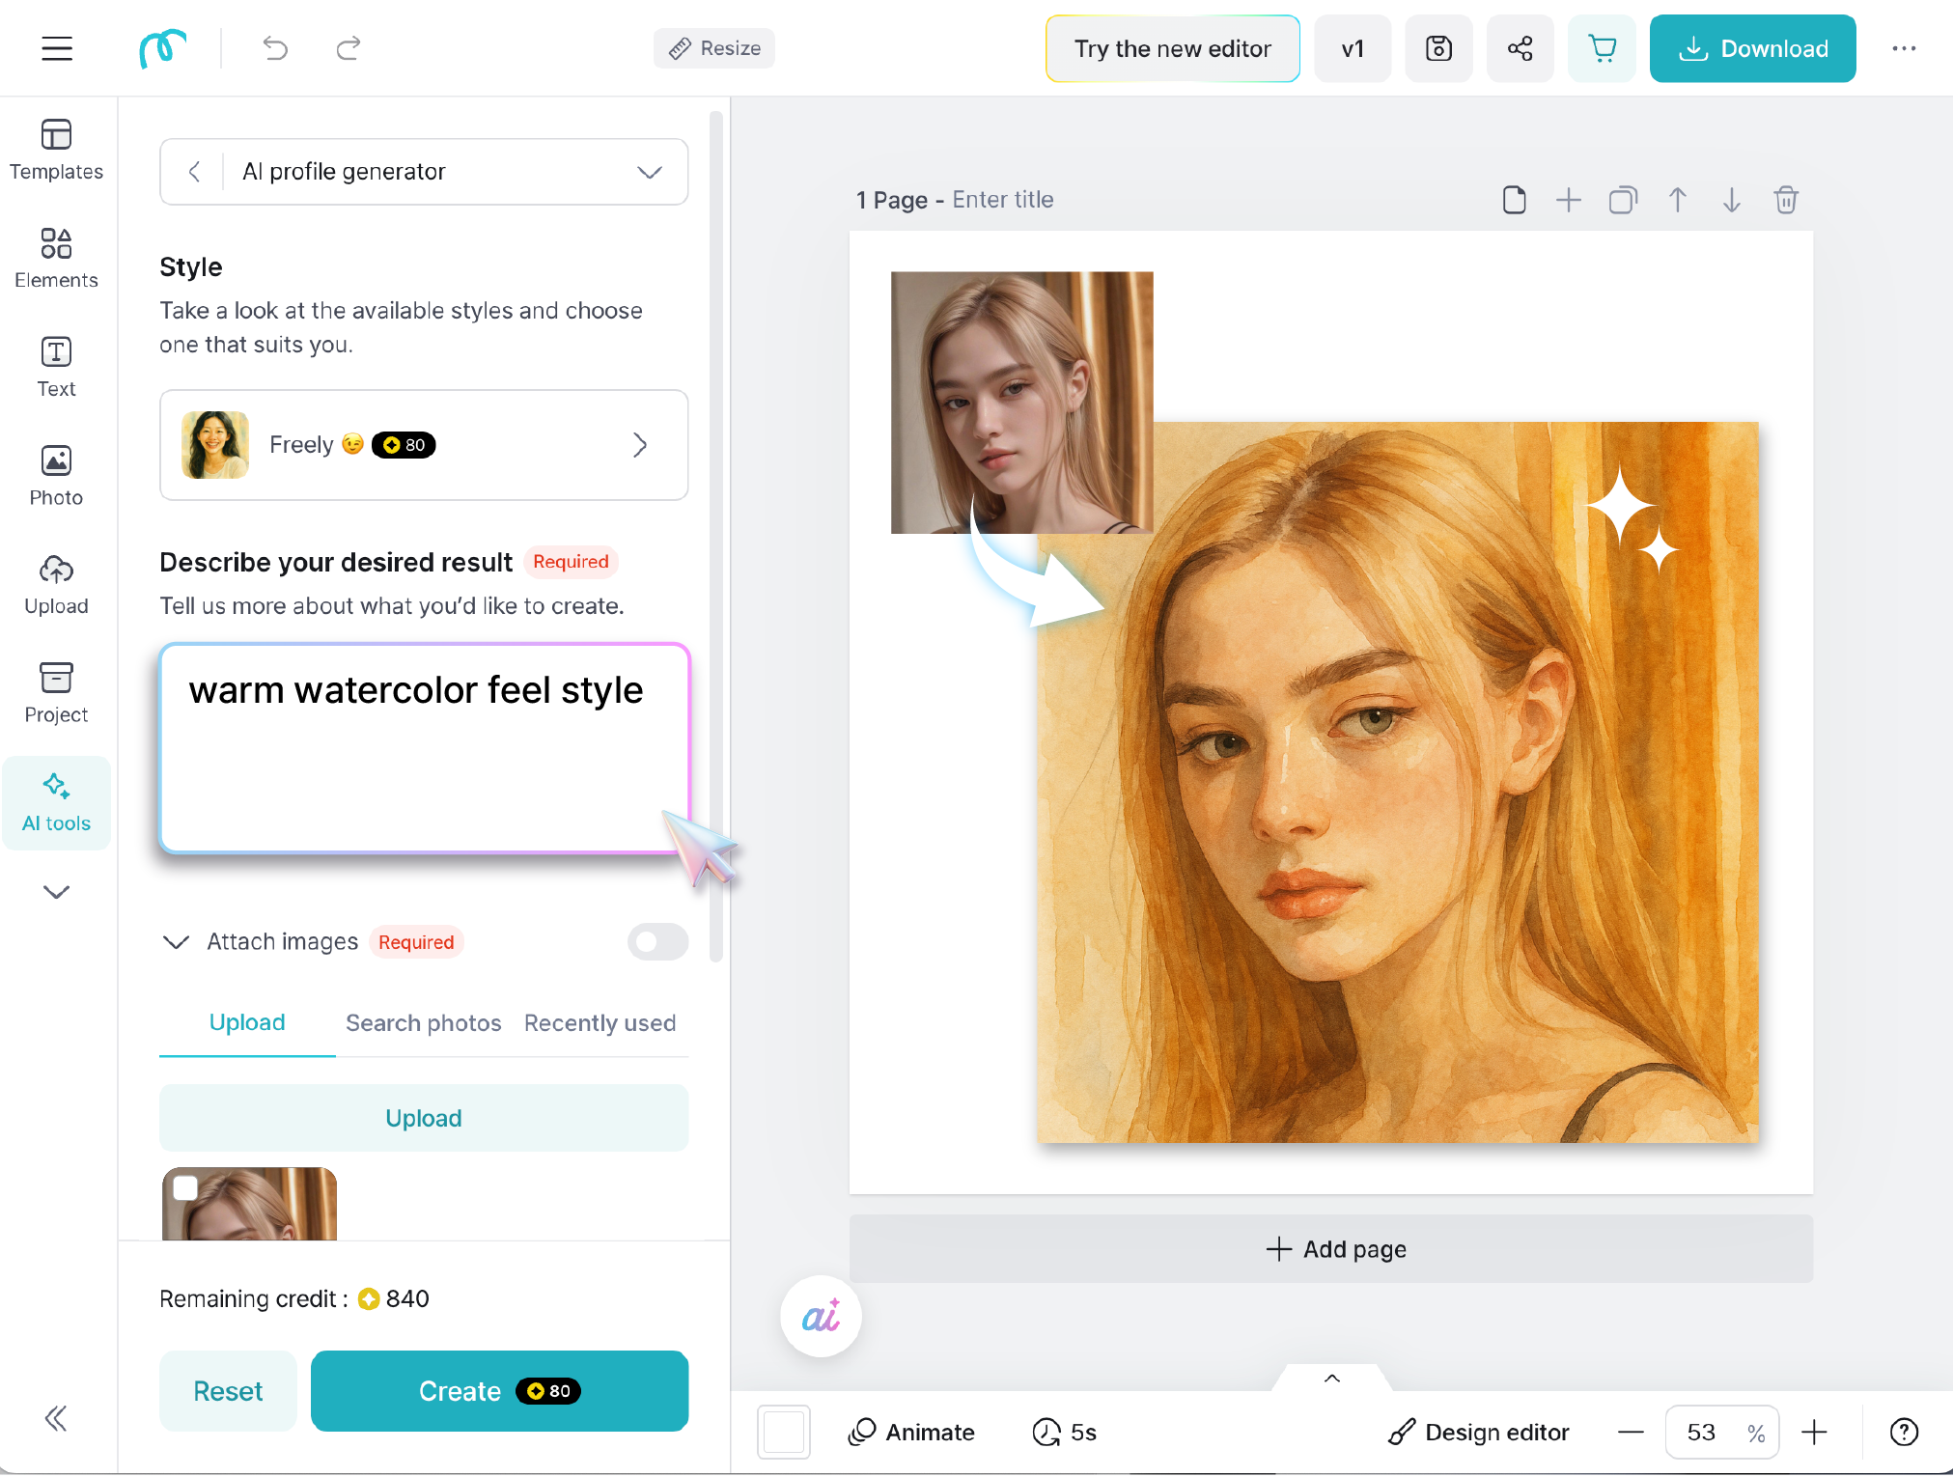Open the more options ellipsis menu
Viewport: 1953px width, 1477px height.
pos(1904,48)
